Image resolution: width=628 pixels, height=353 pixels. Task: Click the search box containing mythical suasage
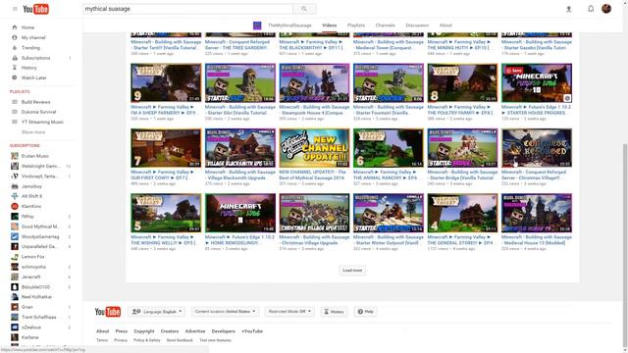(x=187, y=9)
